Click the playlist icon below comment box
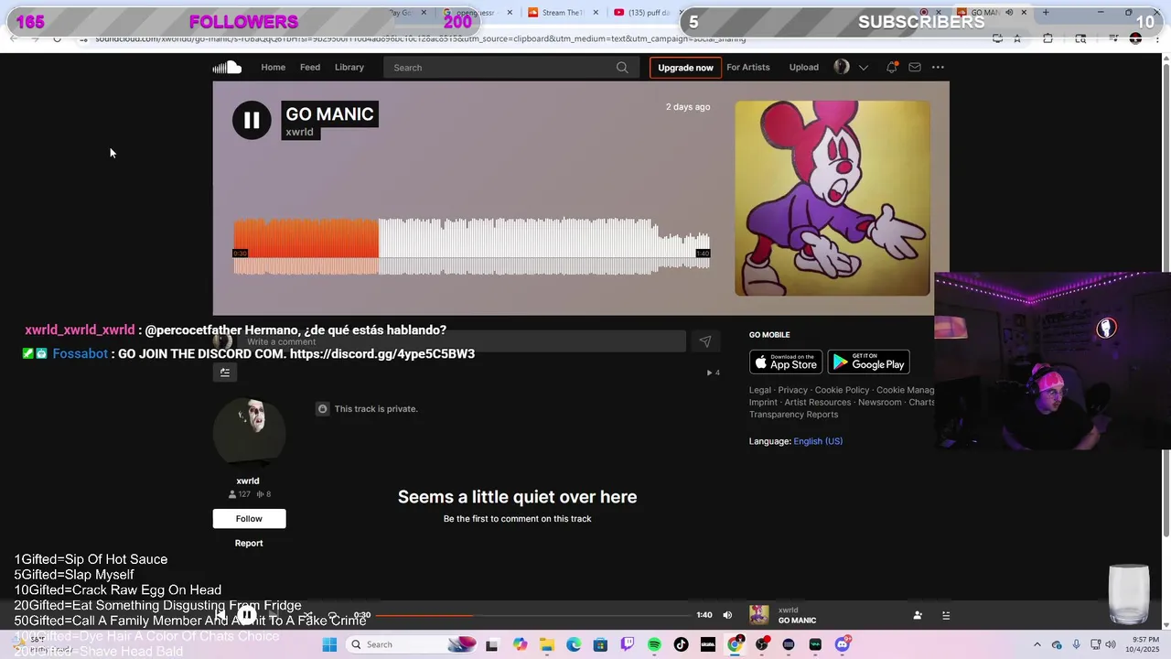The image size is (1171, 659). [x=224, y=372]
